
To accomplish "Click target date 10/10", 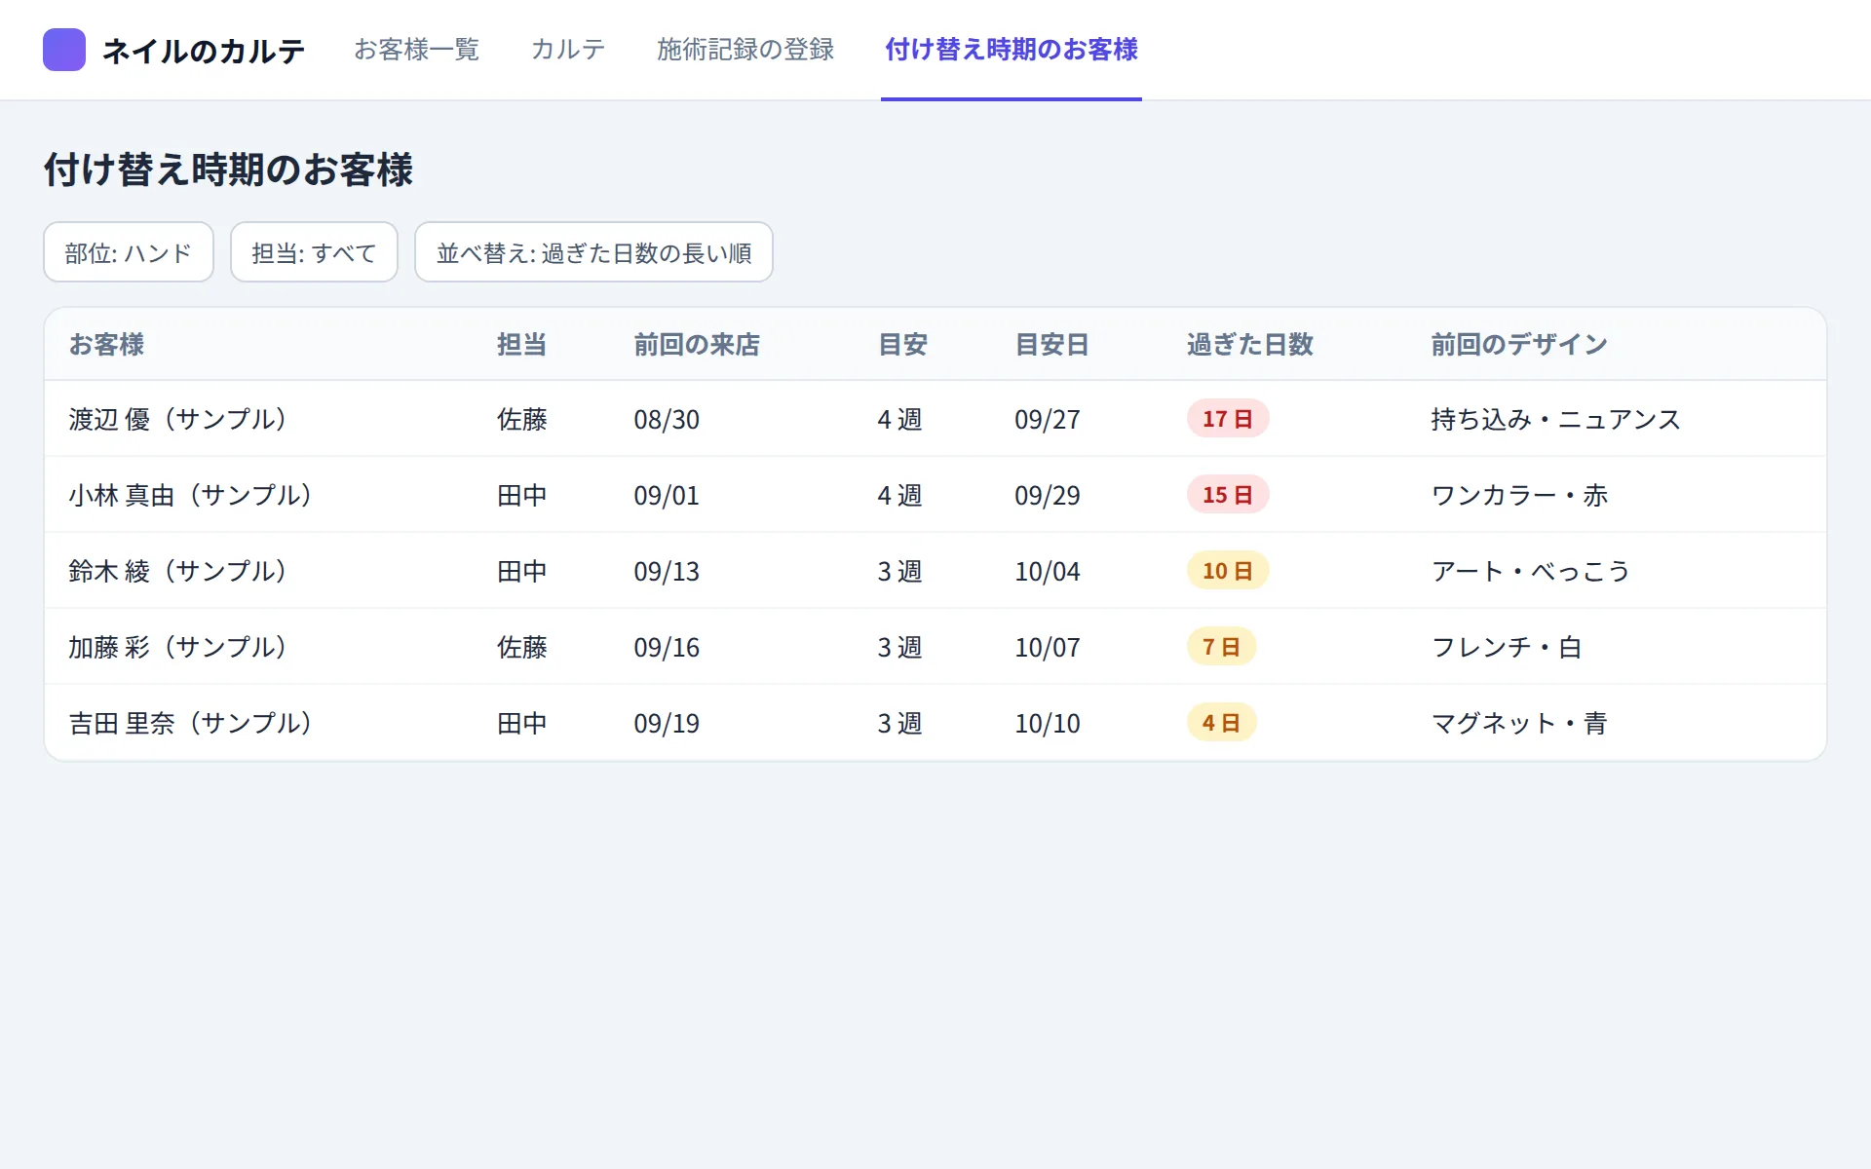I will click(x=1048, y=724).
